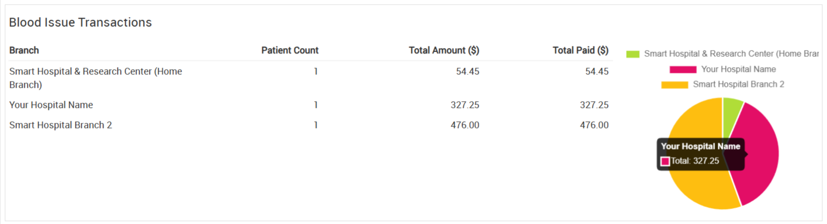
Task: Click the Branch column header
Action: pos(24,50)
